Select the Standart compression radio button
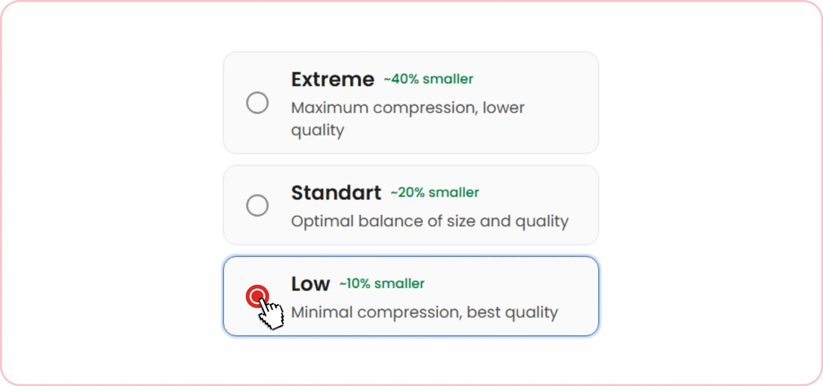 click(257, 206)
